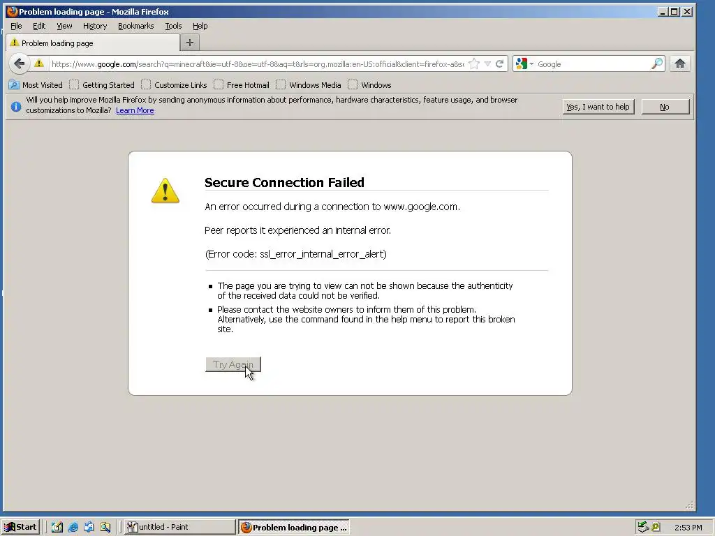Open the Edit menu
The width and height of the screenshot is (715, 536).
(39, 26)
